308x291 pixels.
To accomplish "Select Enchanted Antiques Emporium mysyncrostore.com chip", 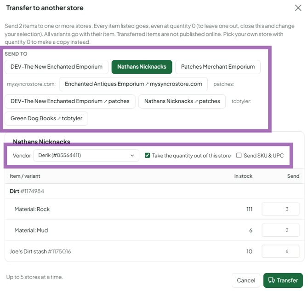I will 133,84.
